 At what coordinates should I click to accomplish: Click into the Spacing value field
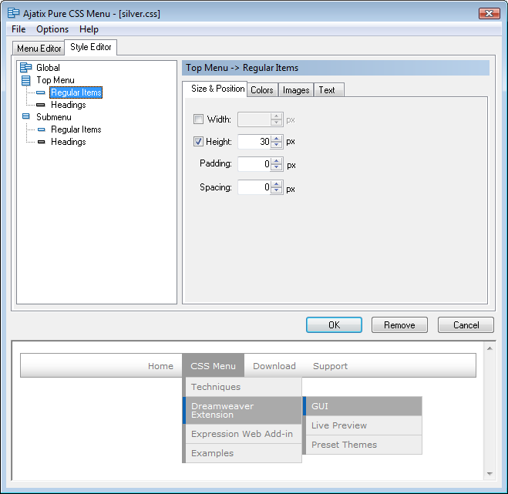pyautogui.click(x=254, y=187)
